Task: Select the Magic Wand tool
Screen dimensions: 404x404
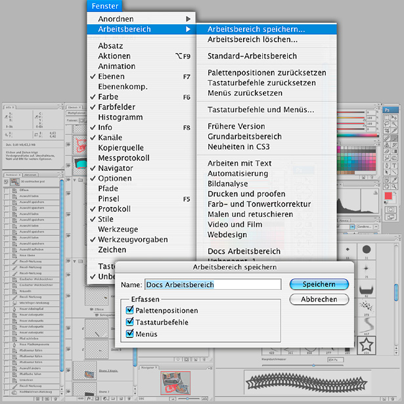Action: click(394, 124)
